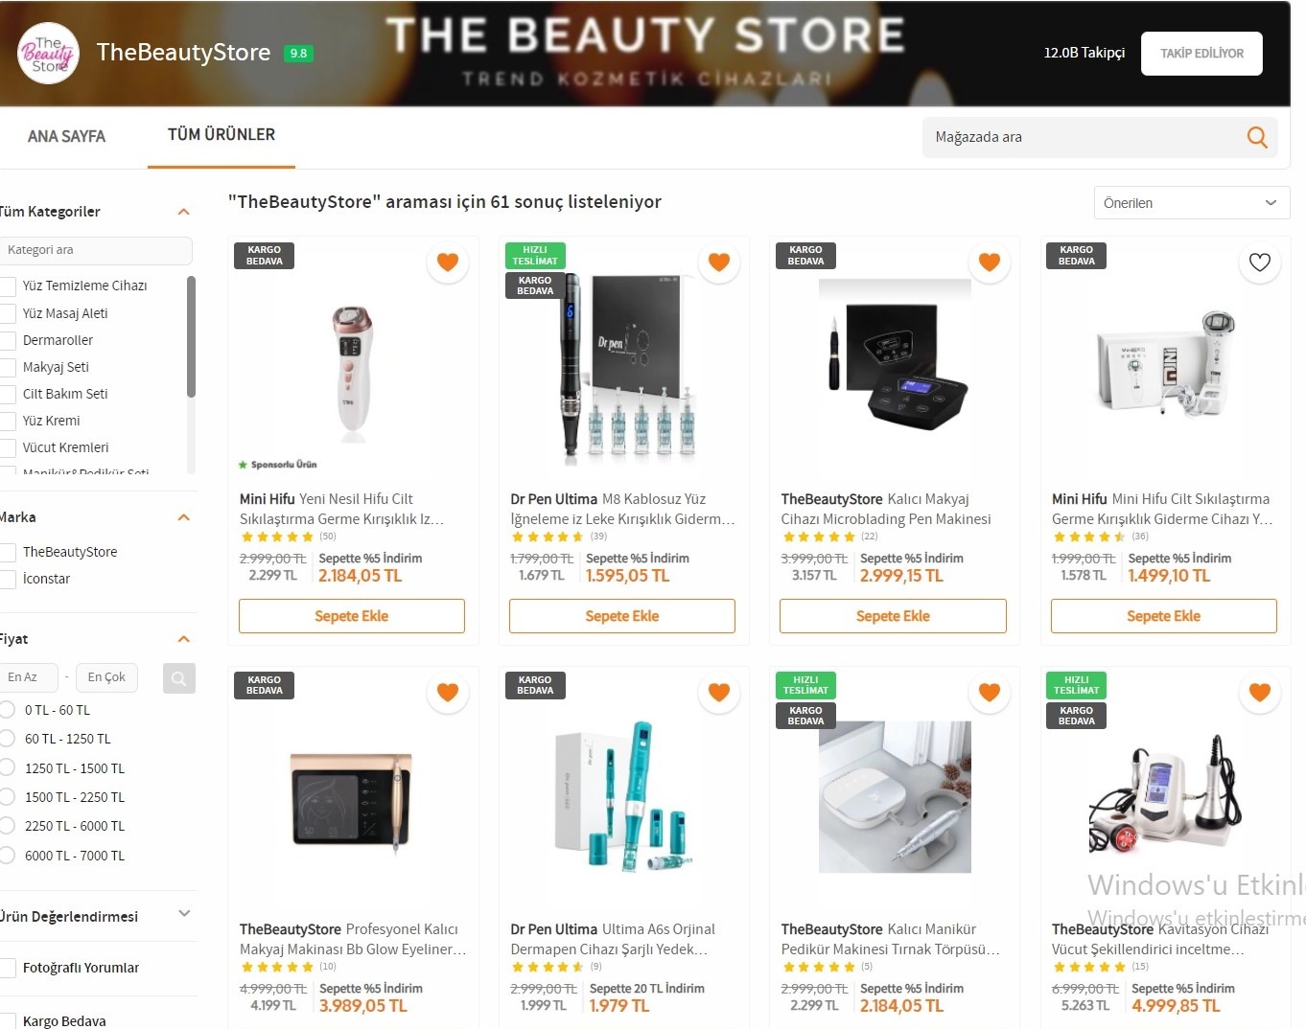Switch to the ANA SAYFA tab
The height and width of the screenshot is (1029, 1306).
[x=66, y=136]
